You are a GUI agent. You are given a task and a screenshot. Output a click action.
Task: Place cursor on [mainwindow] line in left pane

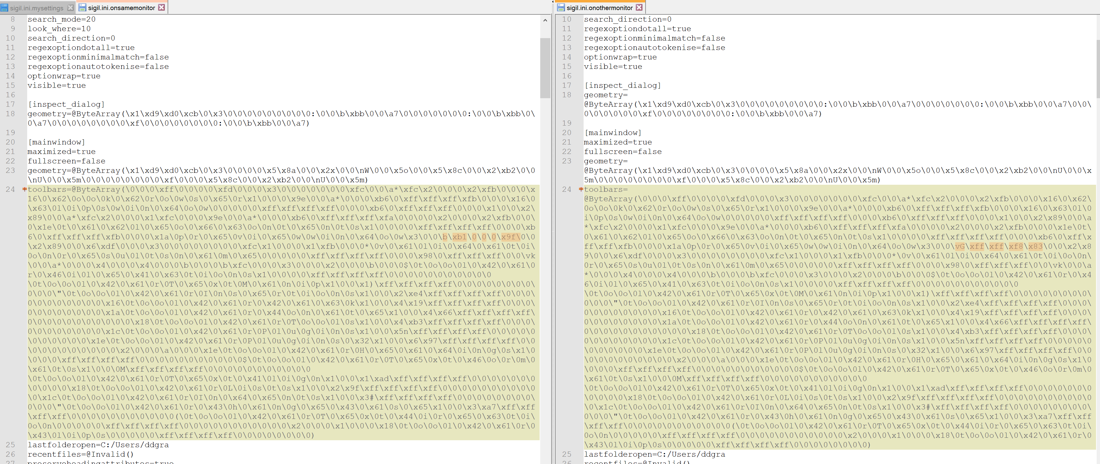click(56, 142)
